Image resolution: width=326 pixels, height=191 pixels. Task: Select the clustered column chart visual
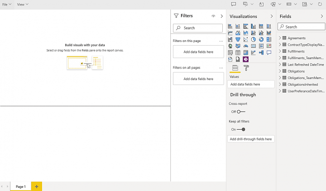(x=253, y=26)
